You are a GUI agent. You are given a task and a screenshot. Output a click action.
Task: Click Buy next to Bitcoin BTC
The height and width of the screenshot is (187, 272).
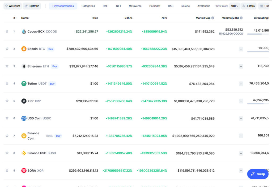click(x=51, y=49)
